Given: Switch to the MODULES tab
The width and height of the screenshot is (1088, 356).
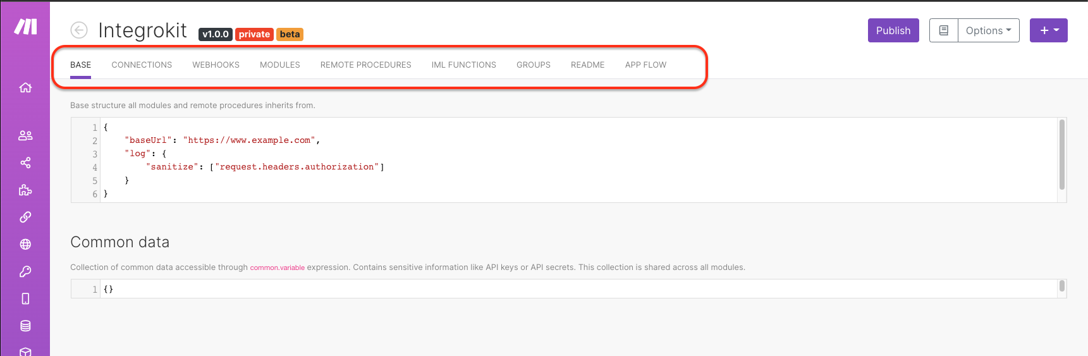Looking at the screenshot, I should point(280,64).
